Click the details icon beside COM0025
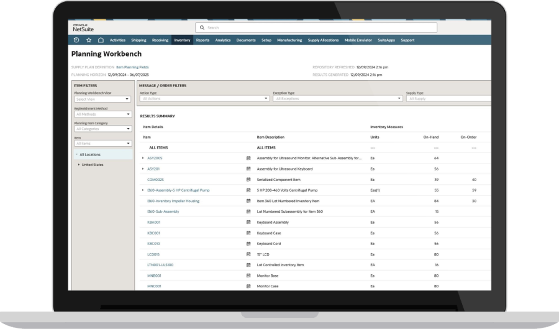 (248, 180)
